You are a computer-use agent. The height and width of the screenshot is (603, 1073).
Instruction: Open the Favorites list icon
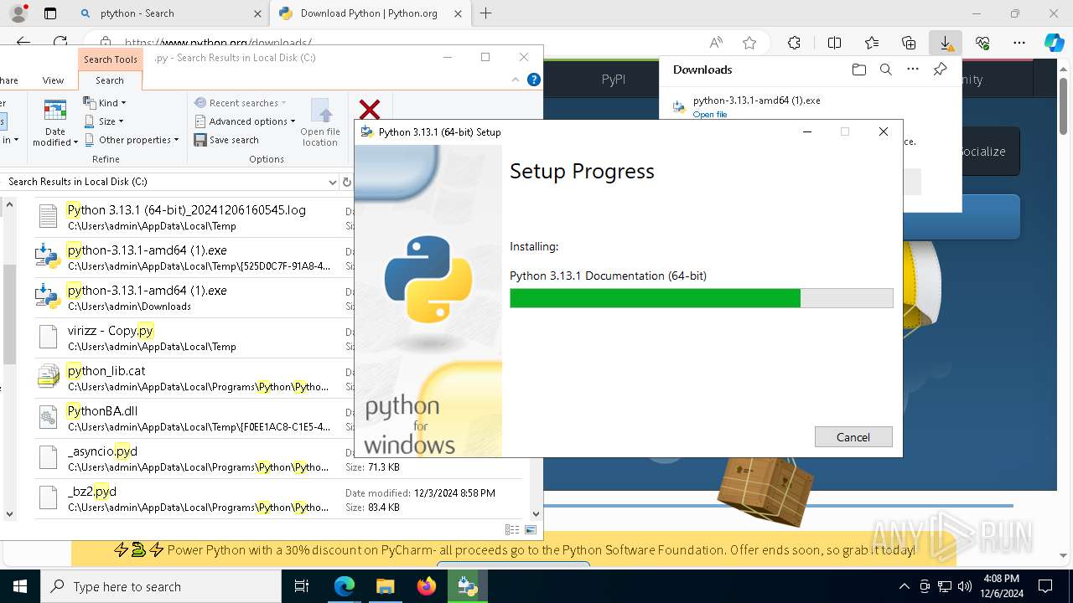(872, 43)
